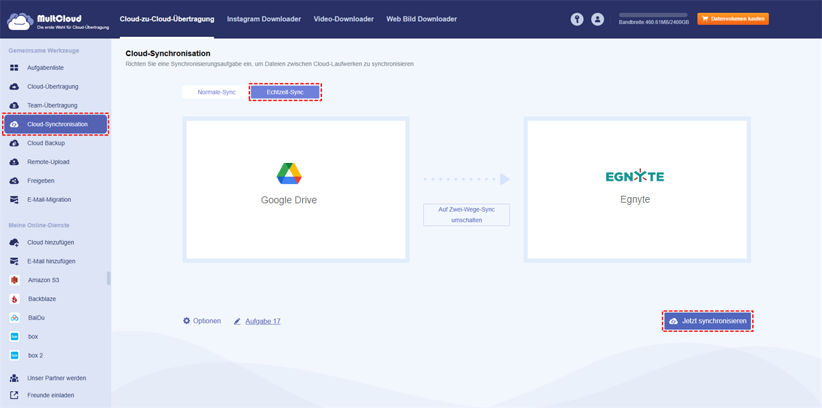Click Cloud hinzufügen label

coord(51,242)
